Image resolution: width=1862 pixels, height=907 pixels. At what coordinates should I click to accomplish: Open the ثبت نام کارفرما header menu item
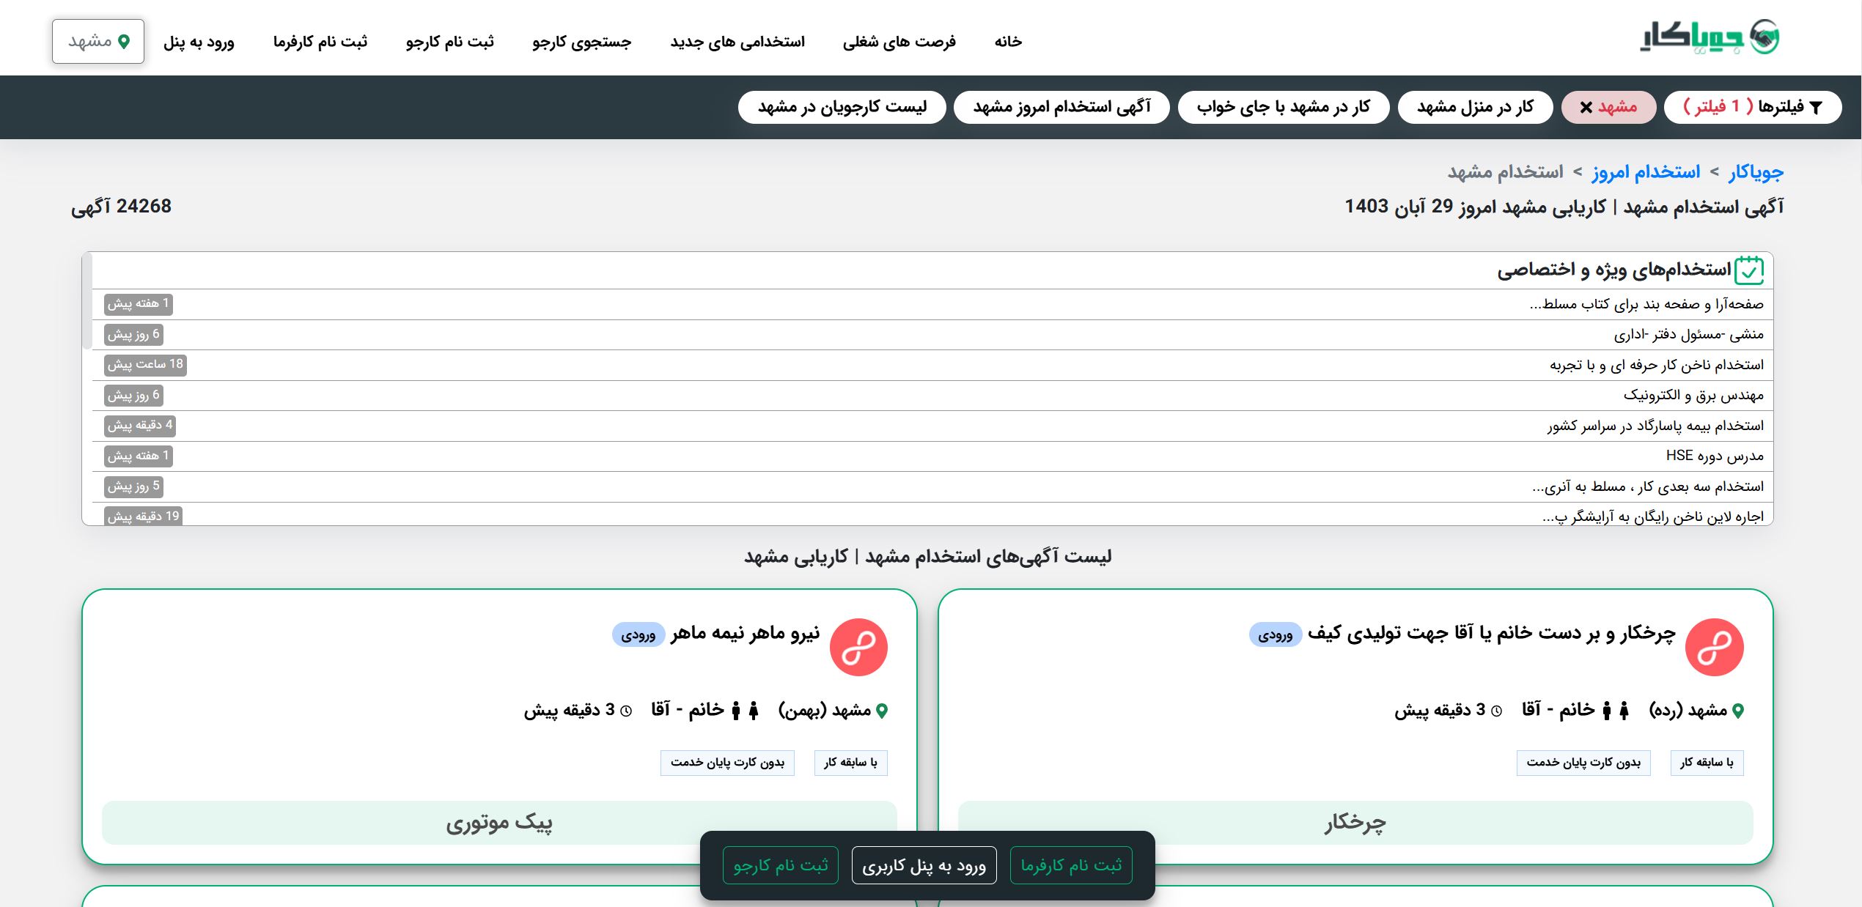[320, 42]
